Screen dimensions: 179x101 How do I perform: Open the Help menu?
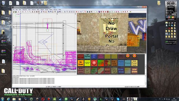60,10
